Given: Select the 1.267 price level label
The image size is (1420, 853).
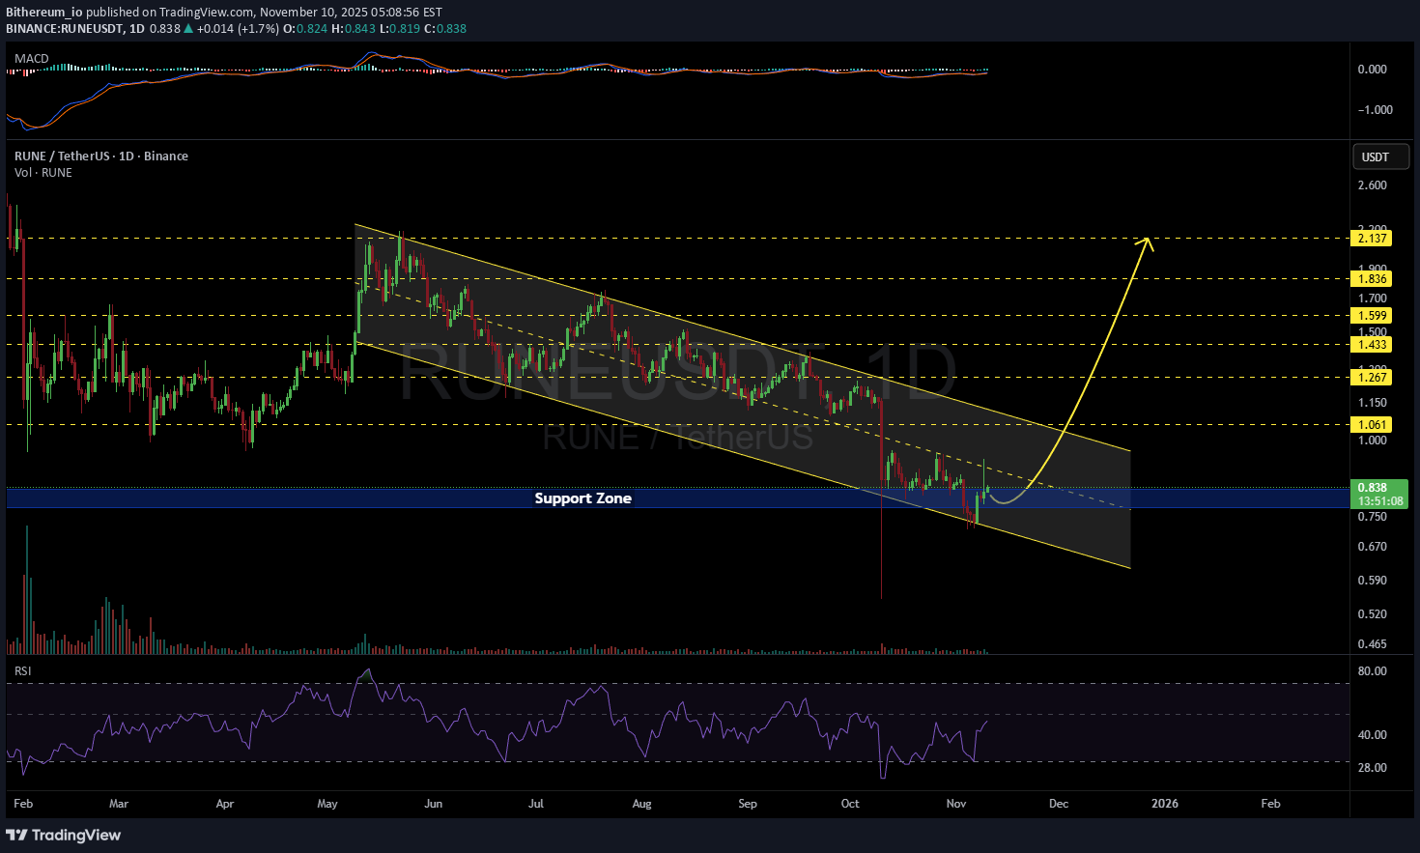Looking at the screenshot, I should click(1372, 378).
